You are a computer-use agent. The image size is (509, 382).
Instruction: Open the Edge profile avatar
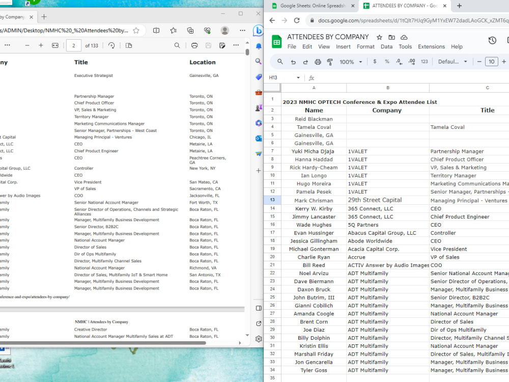pyautogui.click(x=224, y=31)
